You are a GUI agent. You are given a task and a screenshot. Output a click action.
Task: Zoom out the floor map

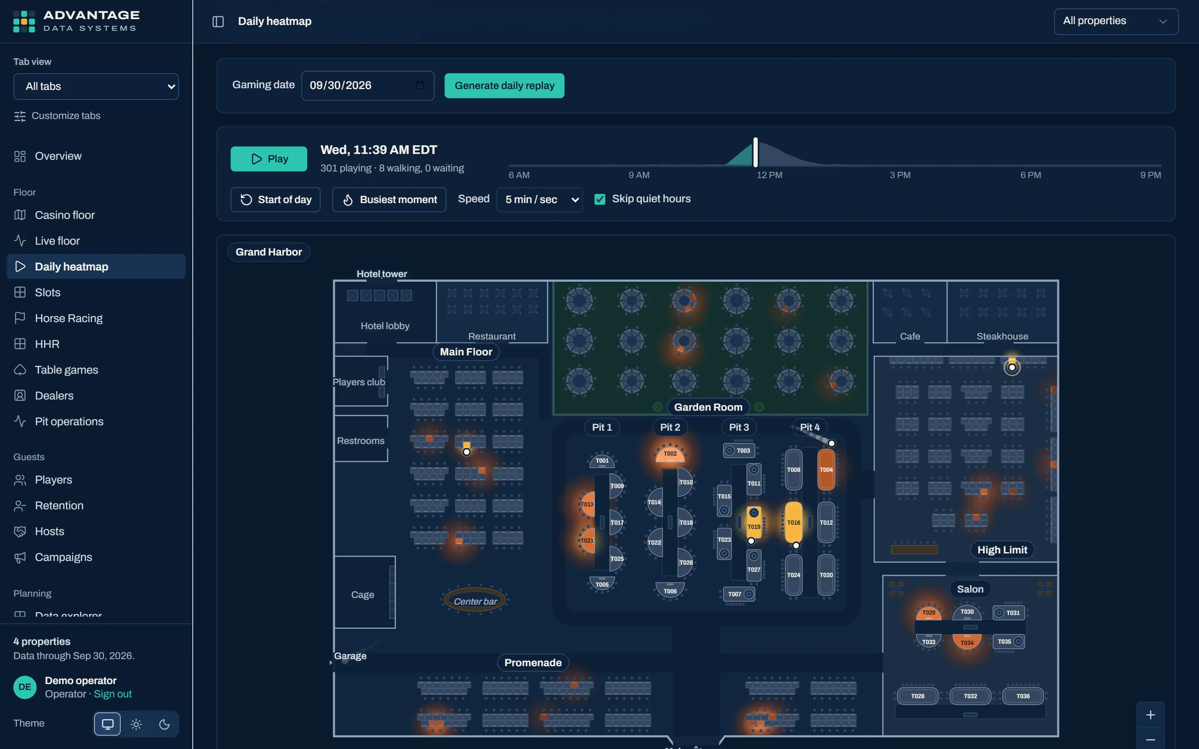click(1150, 739)
